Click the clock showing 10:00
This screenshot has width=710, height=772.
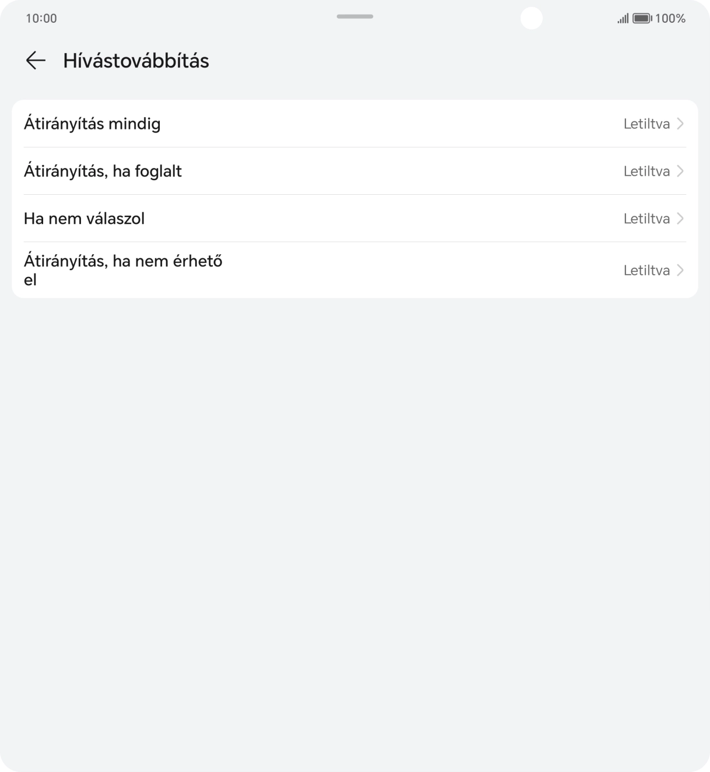point(41,18)
